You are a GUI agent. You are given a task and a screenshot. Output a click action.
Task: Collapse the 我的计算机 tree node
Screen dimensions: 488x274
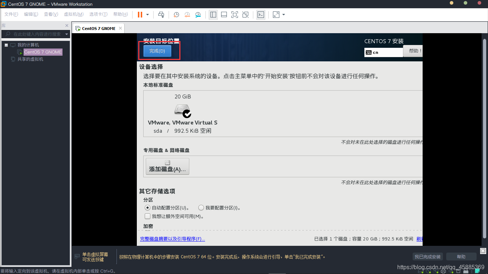(6, 45)
